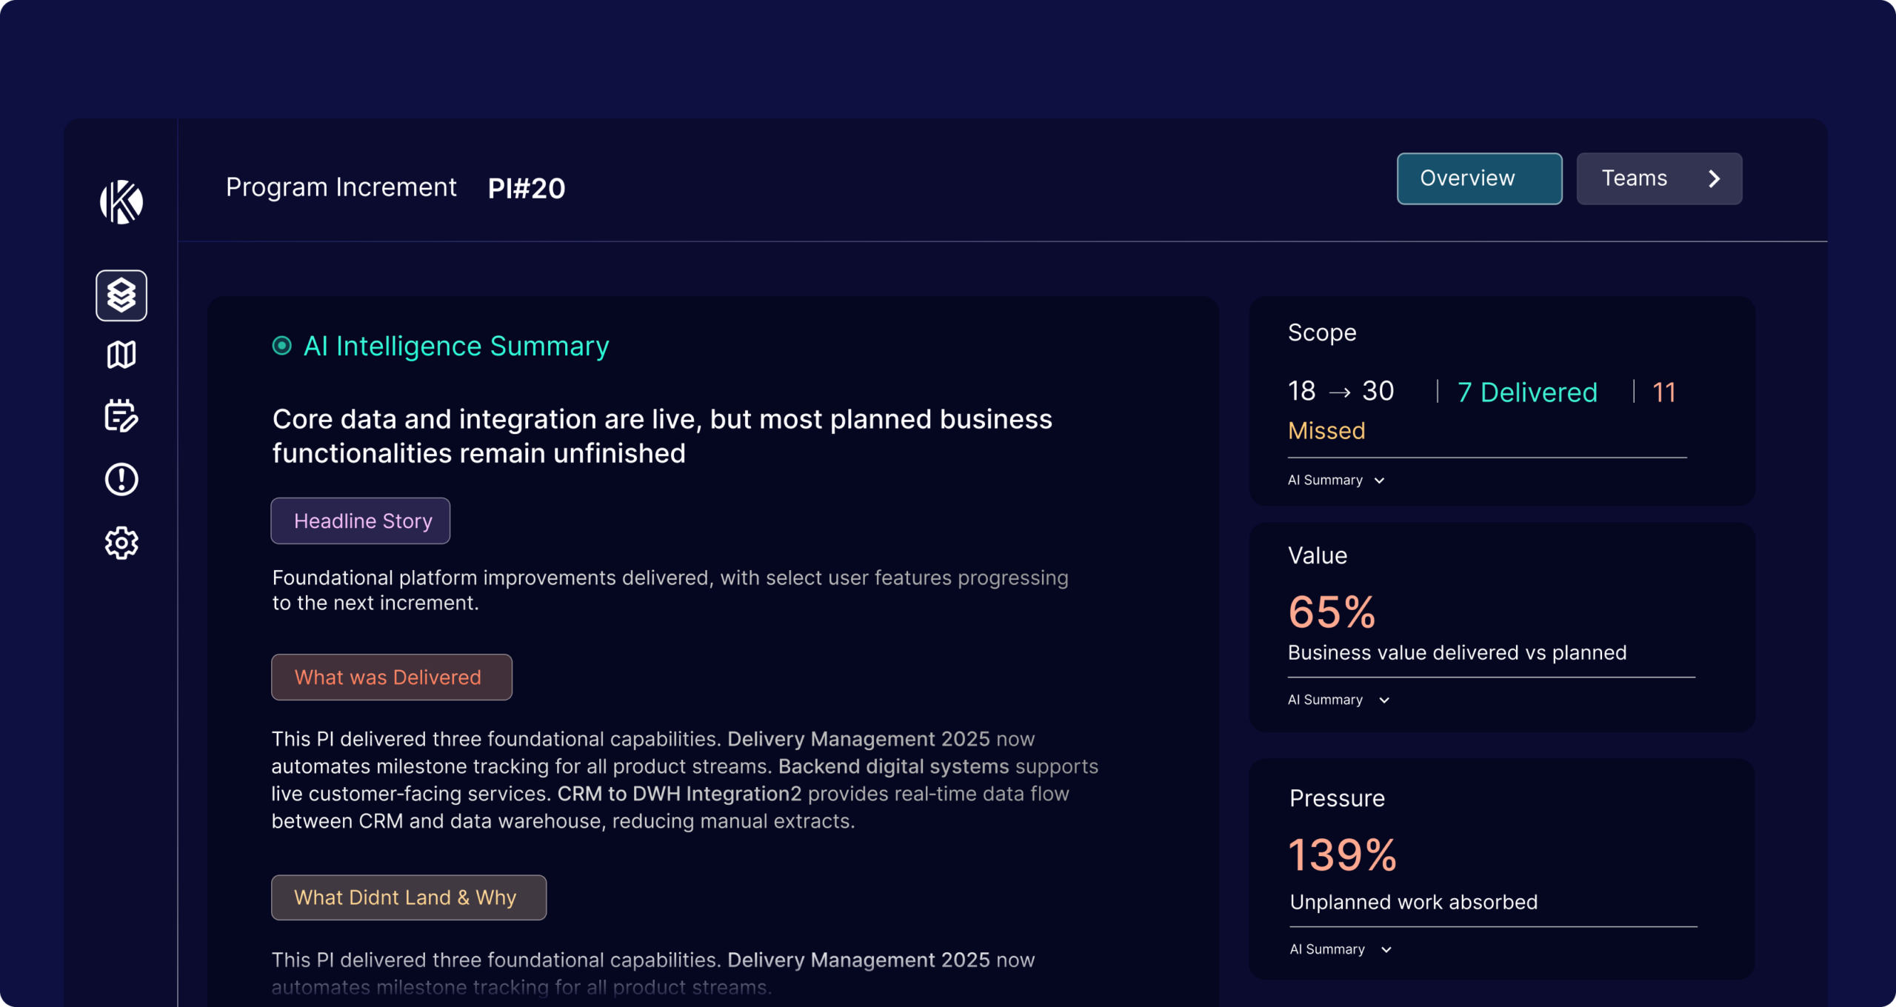Open the stacked layers sidebar icon
Viewport: 1896px width, 1007px height.
tap(121, 295)
